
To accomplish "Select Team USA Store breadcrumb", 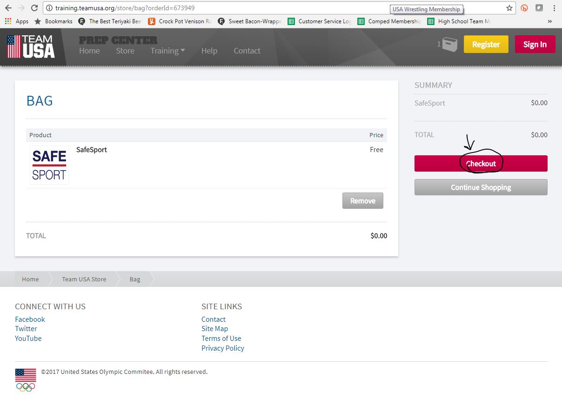I will [x=84, y=279].
